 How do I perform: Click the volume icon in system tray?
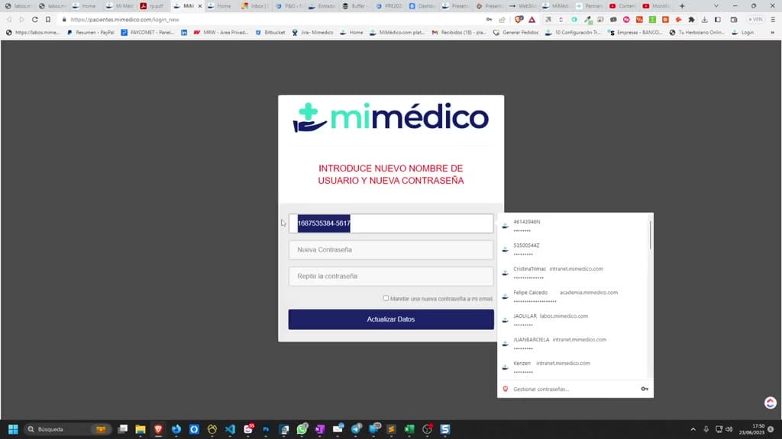coord(729,429)
